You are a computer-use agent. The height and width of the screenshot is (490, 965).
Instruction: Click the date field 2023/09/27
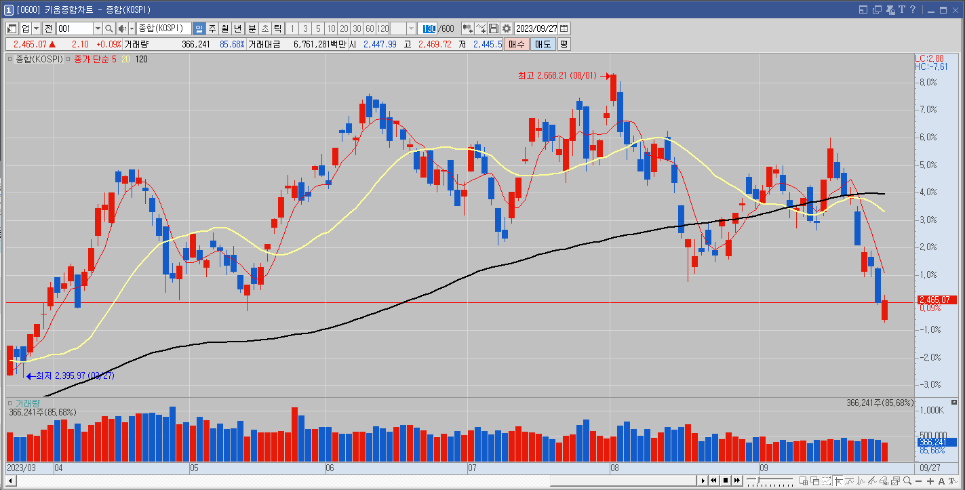pos(536,28)
